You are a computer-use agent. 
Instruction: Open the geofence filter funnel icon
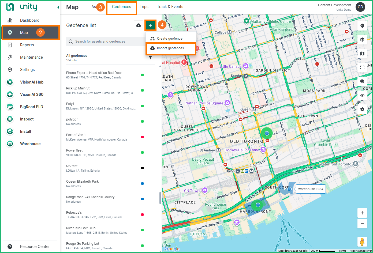pyautogui.click(x=150, y=58)
